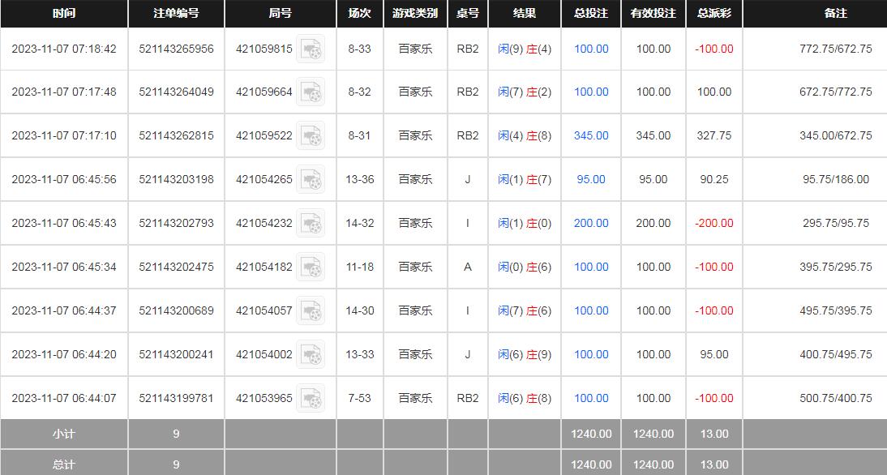Click remark 772.75/672.75
The width and height of the screenshot is (887, 475).
[836, 49]
